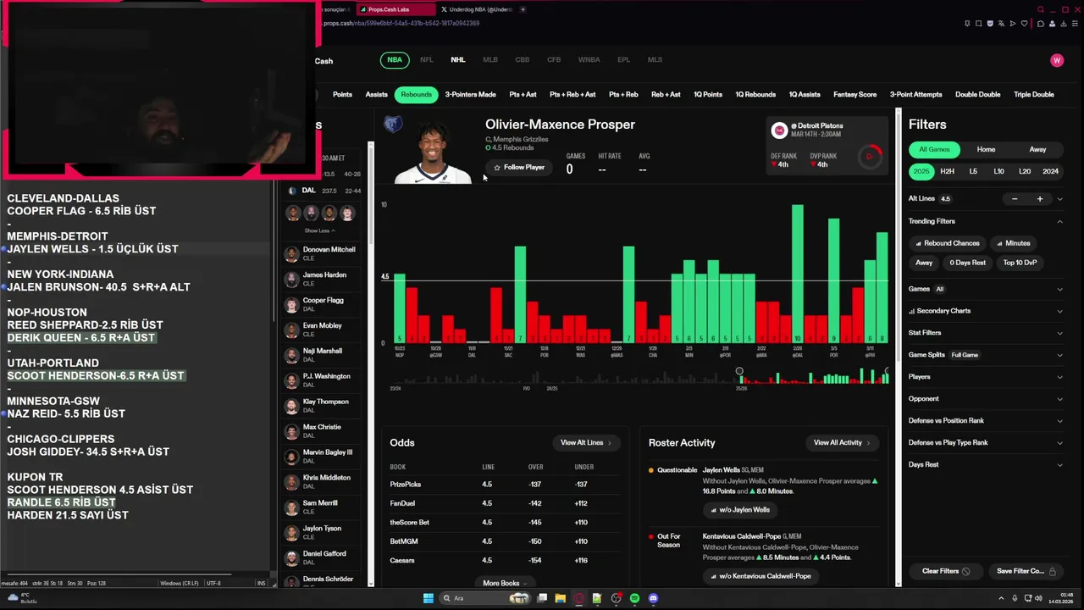The image size is (1084, 610).
Task: Select the 2024 season filter
Action: point(1050,171)
